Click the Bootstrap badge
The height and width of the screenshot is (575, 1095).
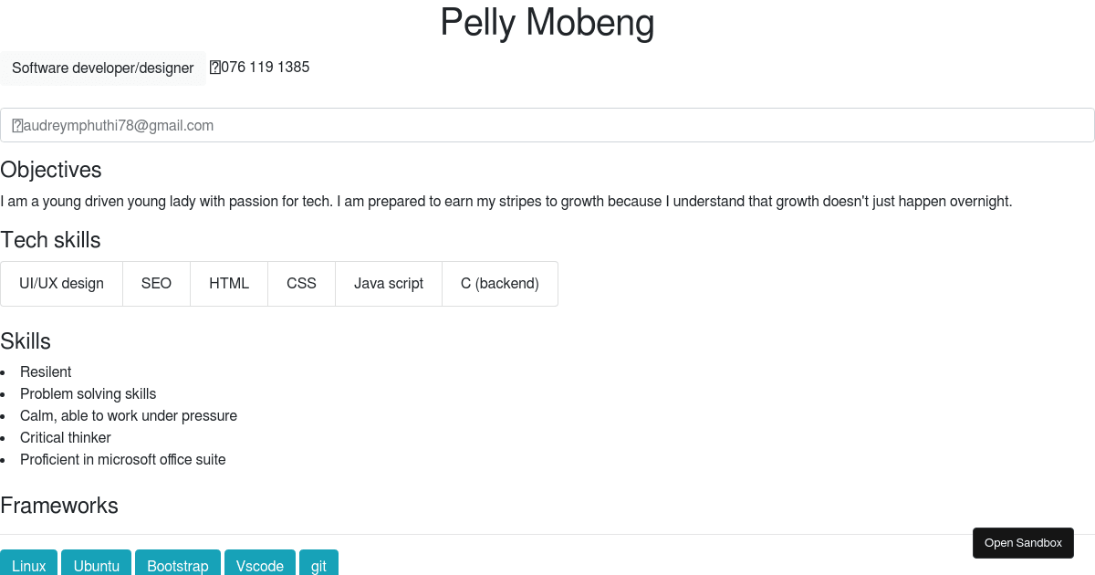coord(178,566)
